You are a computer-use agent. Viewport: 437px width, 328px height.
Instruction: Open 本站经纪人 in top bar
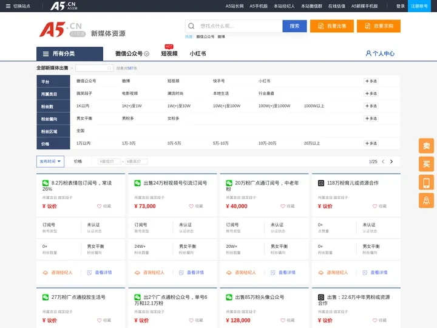[x=284, y=6]
